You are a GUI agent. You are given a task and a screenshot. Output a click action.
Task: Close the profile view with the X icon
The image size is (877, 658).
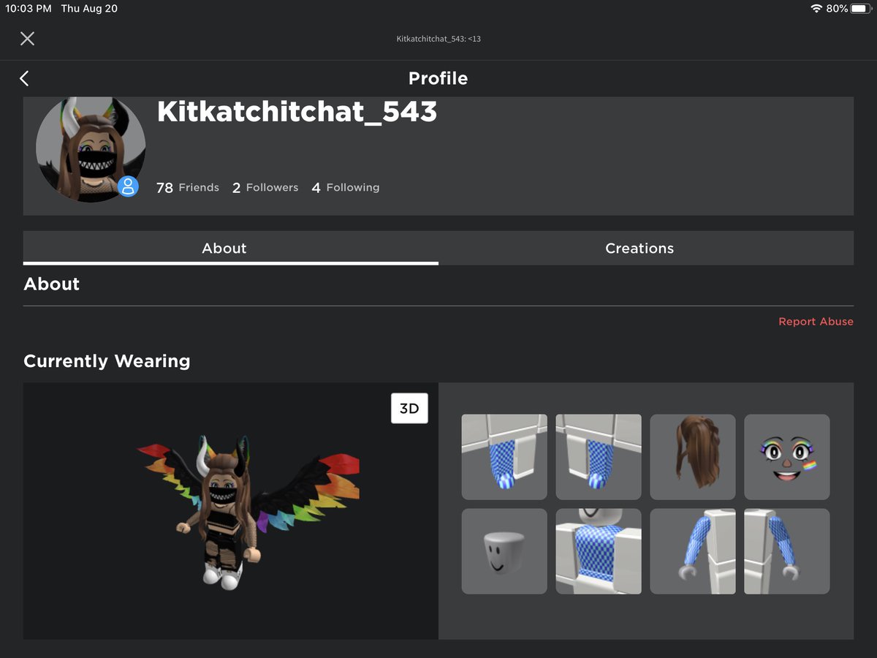[27, 39]
